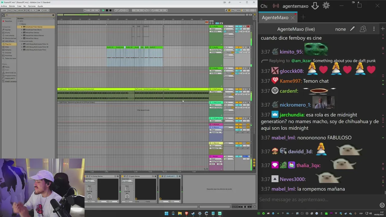Fold the Master track

click(x=210, y=156)
